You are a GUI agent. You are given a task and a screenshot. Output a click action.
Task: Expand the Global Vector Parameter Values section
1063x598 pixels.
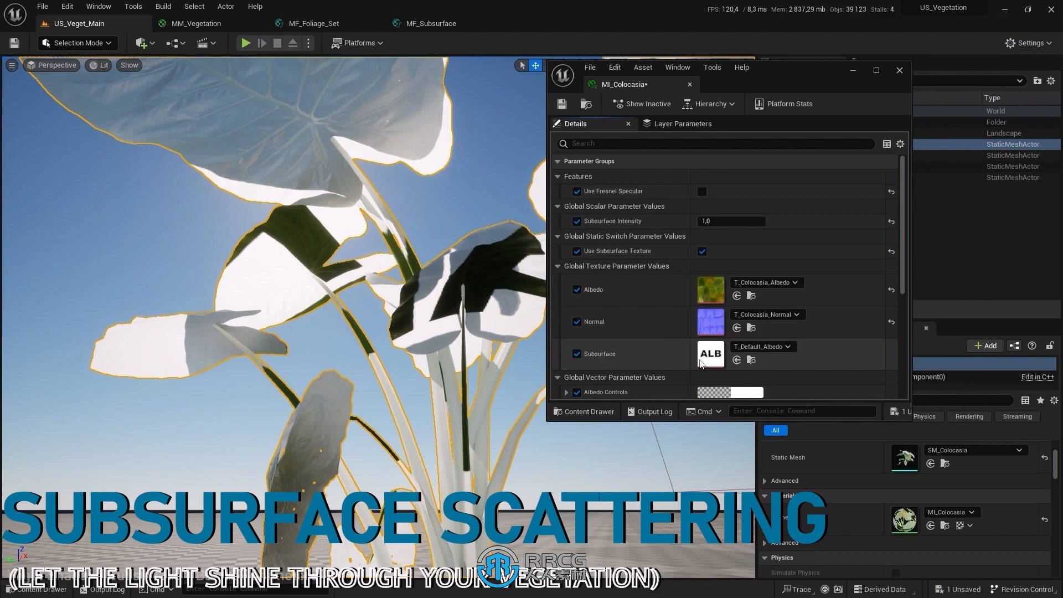557,377
